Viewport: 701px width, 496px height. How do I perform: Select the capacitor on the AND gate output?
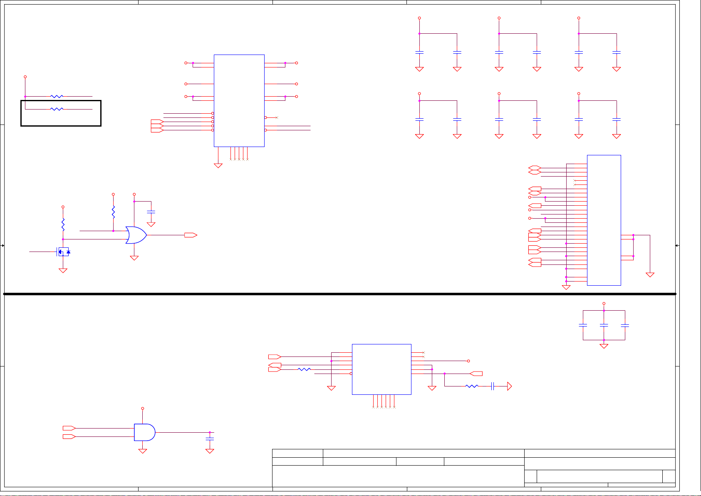point(210,439)
